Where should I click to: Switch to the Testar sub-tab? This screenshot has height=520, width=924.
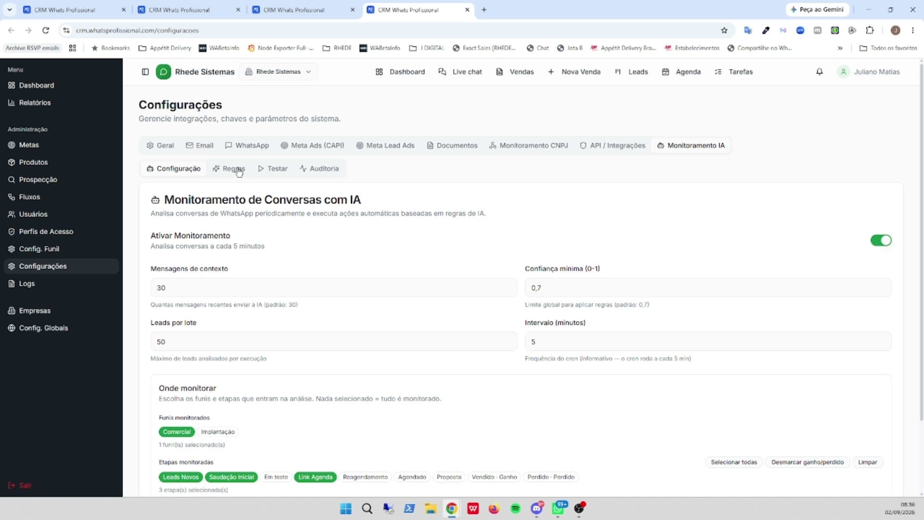point(273,169)
